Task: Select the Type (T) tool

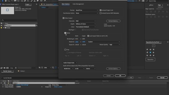Action: pos(28,1)
